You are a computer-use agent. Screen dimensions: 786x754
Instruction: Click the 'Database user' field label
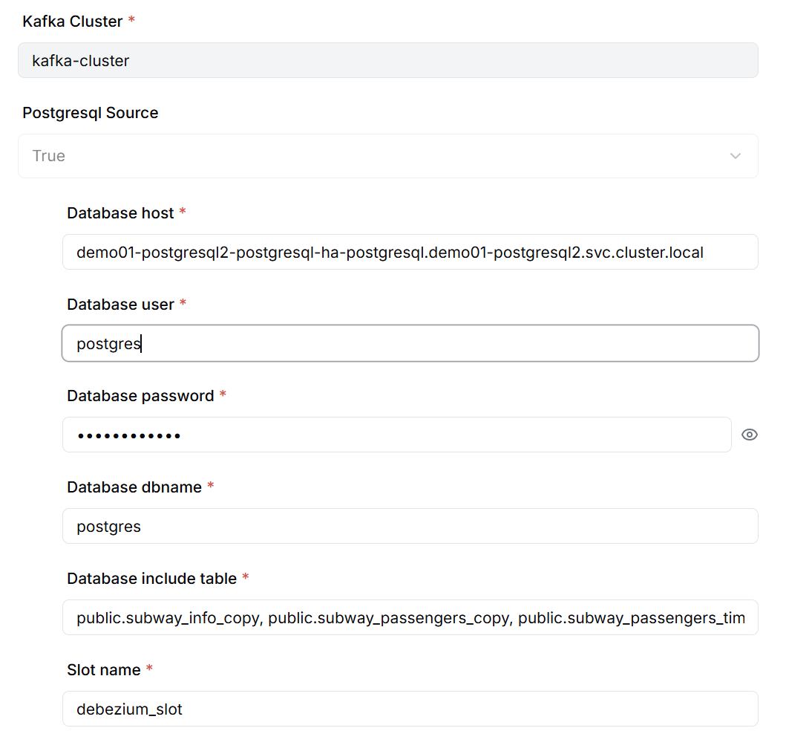120,305
